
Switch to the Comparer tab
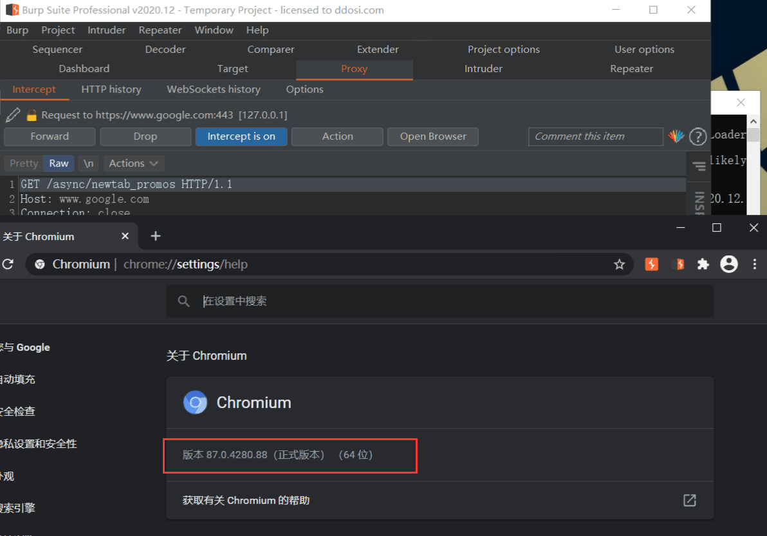271,50
